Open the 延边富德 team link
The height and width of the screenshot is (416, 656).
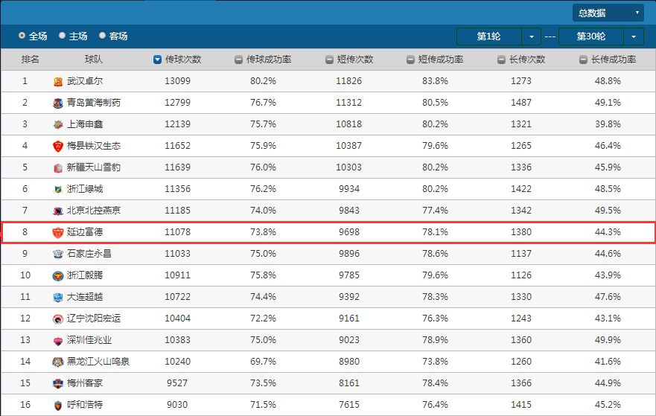pos(85,232)
